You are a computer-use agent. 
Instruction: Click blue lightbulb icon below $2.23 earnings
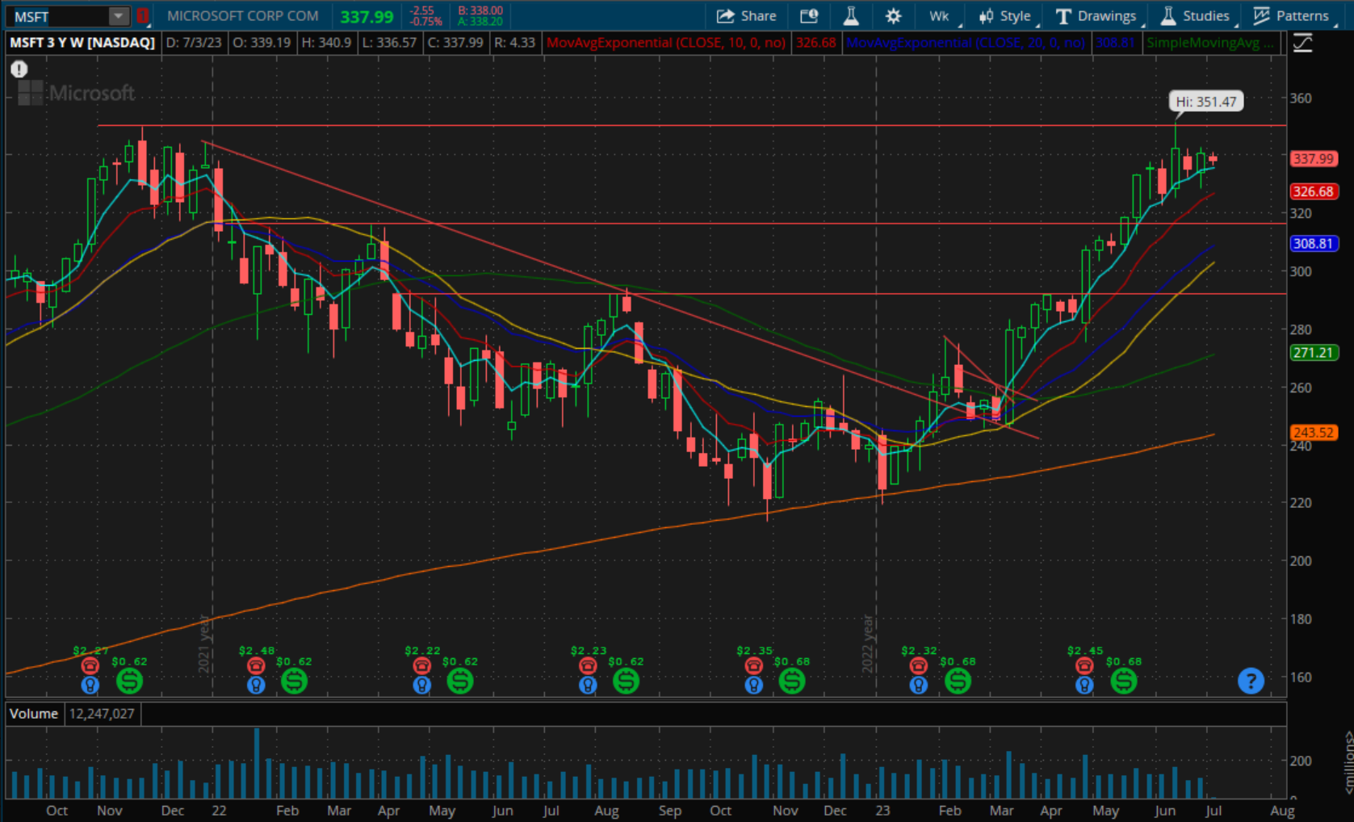coord(588,686)
